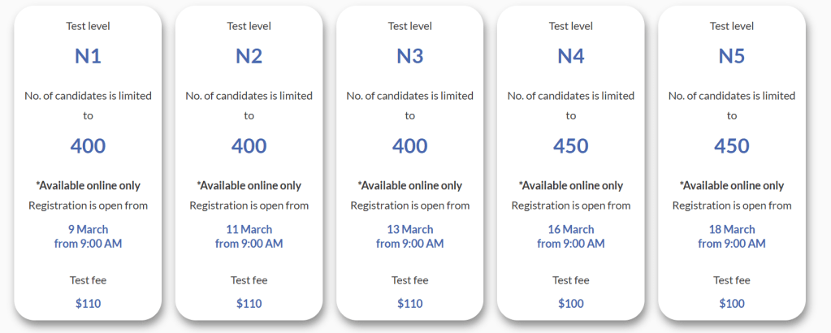Click the $100 test fee in N4 card
Screen dimensions: 831x333
[x=570, y=304]
